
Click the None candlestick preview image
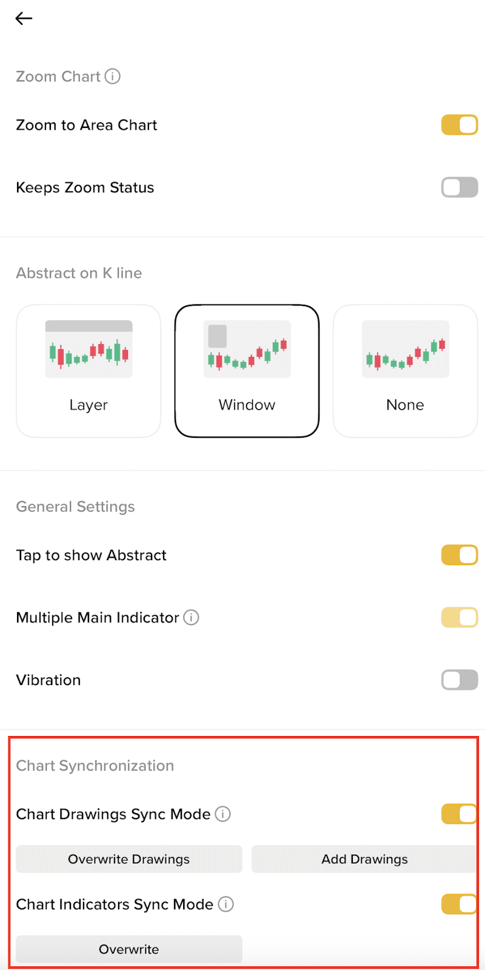click(x=406, y=349)
